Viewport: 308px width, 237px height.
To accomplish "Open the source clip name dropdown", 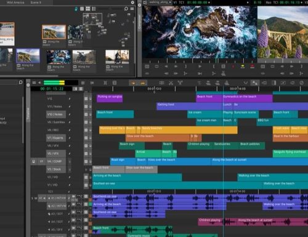I will (x=160, y=2).
